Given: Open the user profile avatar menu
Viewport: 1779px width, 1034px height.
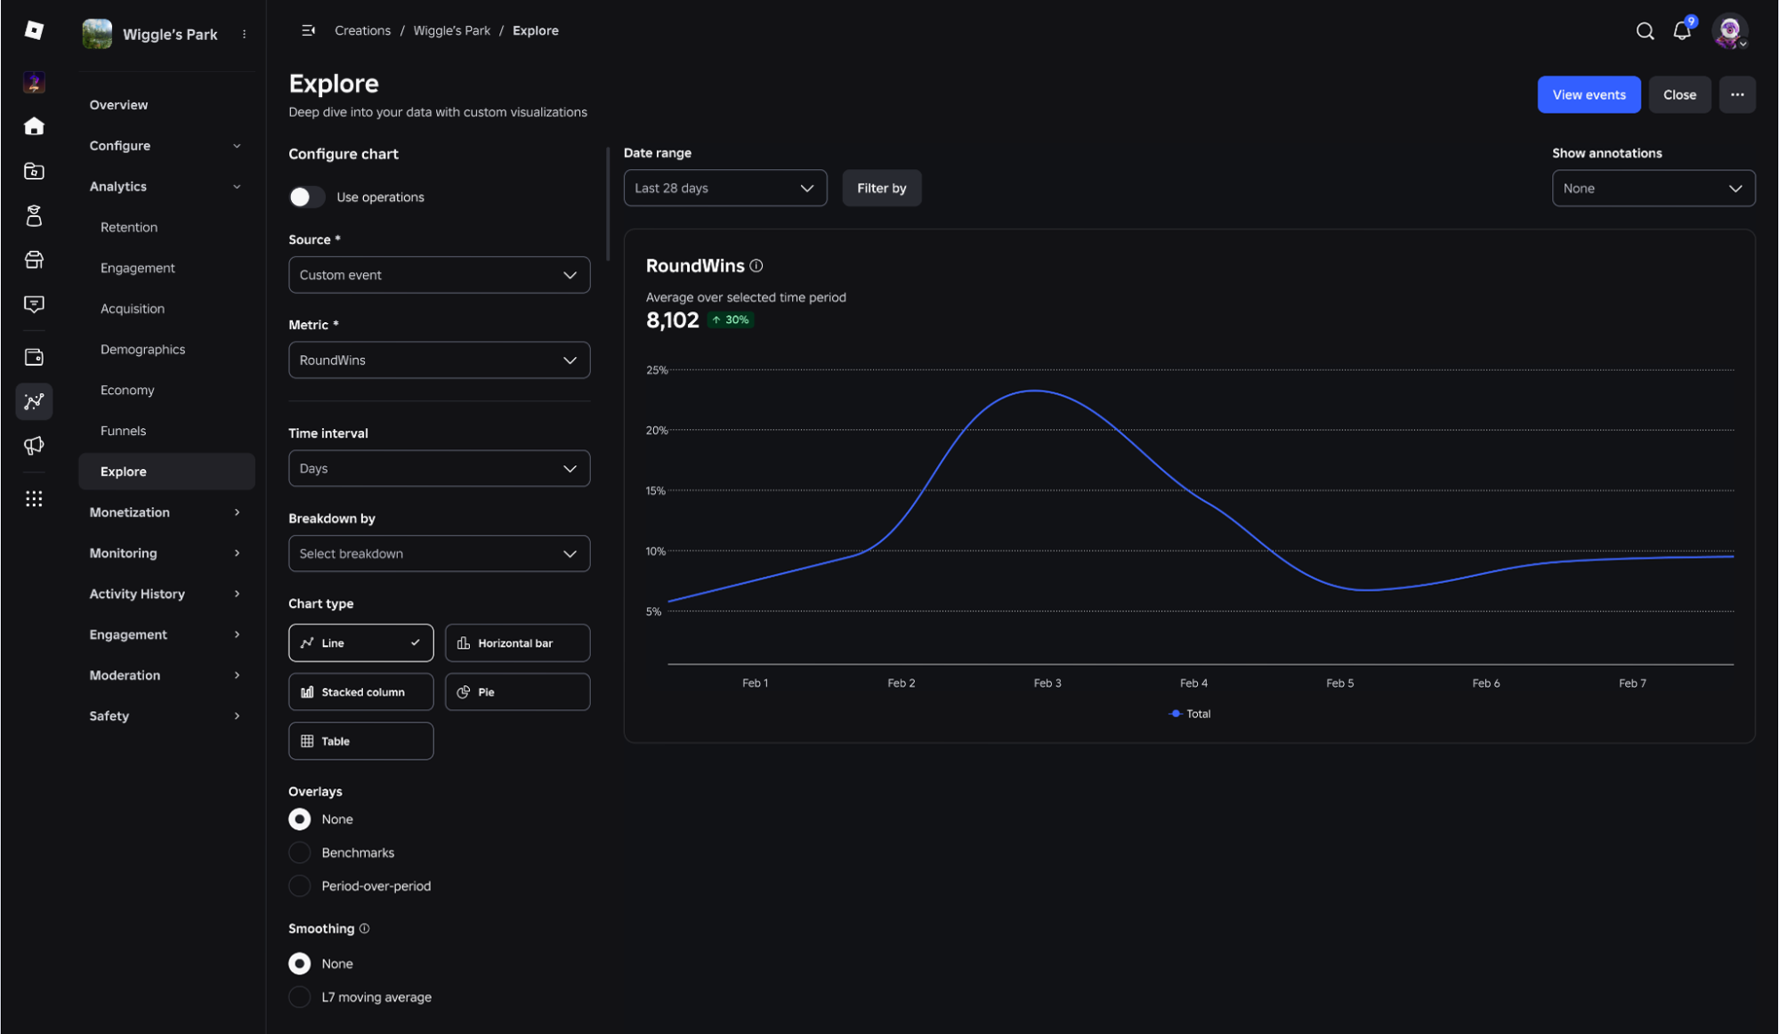Looking at the screenshot, I should (1730, 31).
